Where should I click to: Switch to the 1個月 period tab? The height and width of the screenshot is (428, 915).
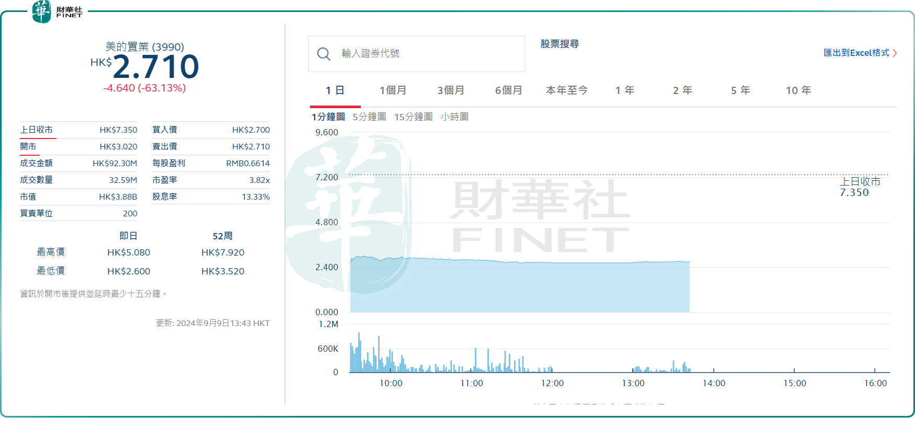pos(393,90)
